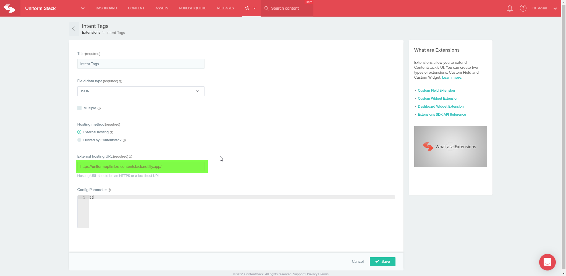Viewport: 566px width, 276px height.
Task: Show help for Hosted by Contentstack
Action: [x=124, y=140]
